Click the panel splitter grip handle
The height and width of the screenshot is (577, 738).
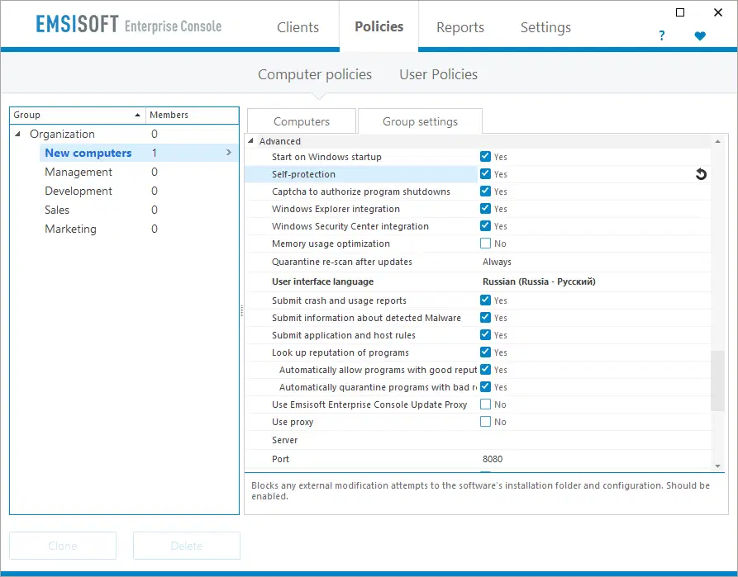click(242, 310)
